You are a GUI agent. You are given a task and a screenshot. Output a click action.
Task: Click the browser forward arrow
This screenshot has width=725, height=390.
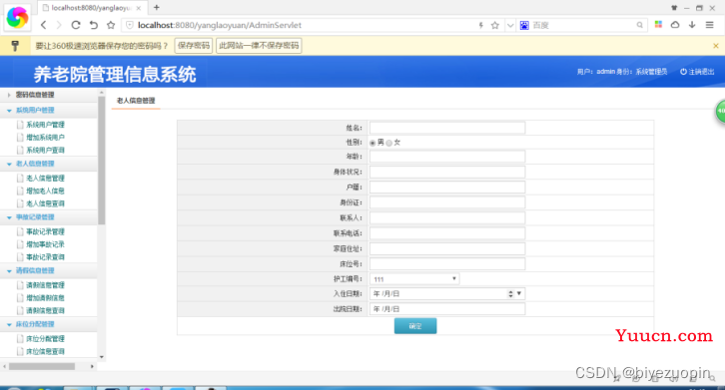(59, 25)
